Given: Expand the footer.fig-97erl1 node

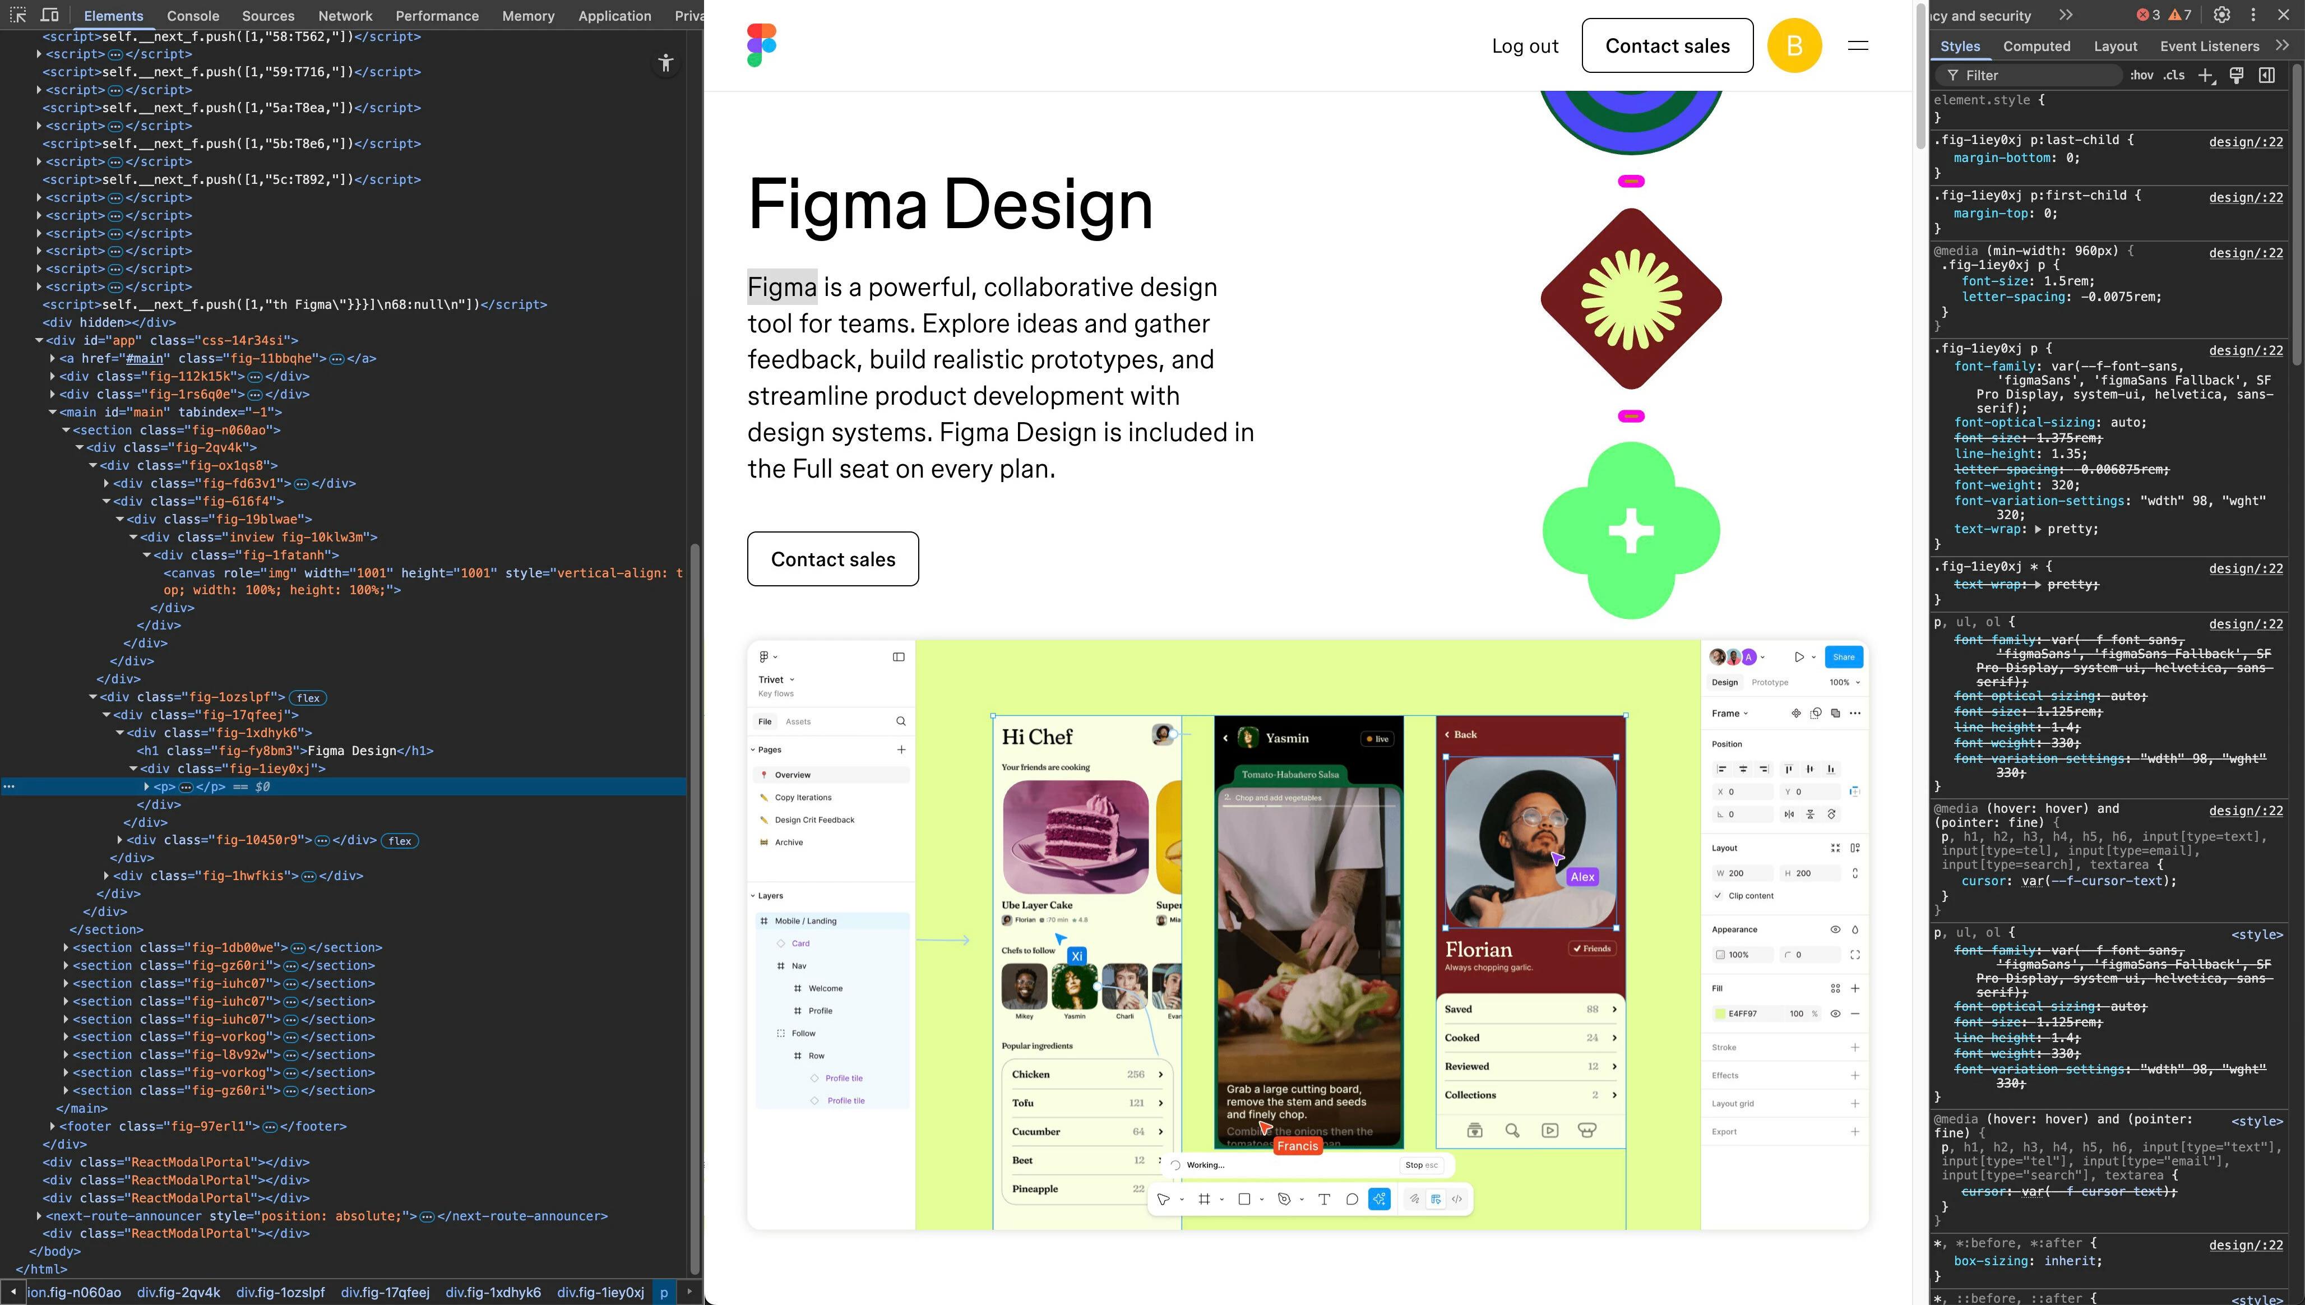Looking at the screenshot, I should tap(52, 1127).
